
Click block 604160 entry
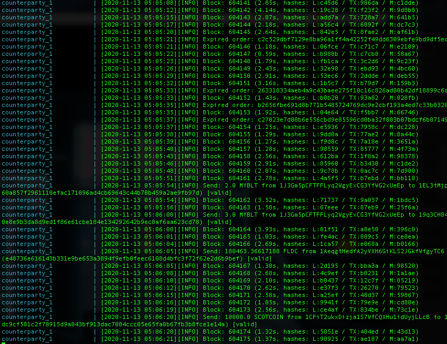pyautogui.click(x=210, y=171)
